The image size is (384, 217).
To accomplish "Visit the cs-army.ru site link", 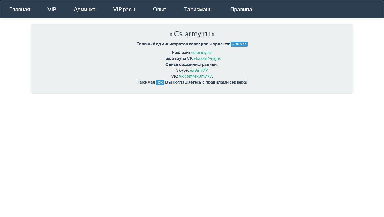I will [x=201, y=53].
